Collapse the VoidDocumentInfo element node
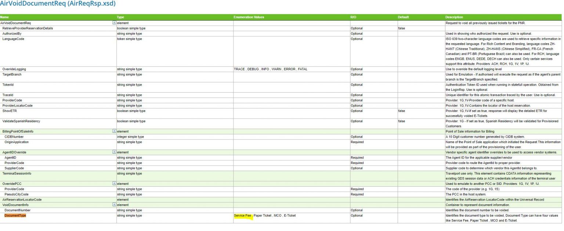 pos(114,205)
